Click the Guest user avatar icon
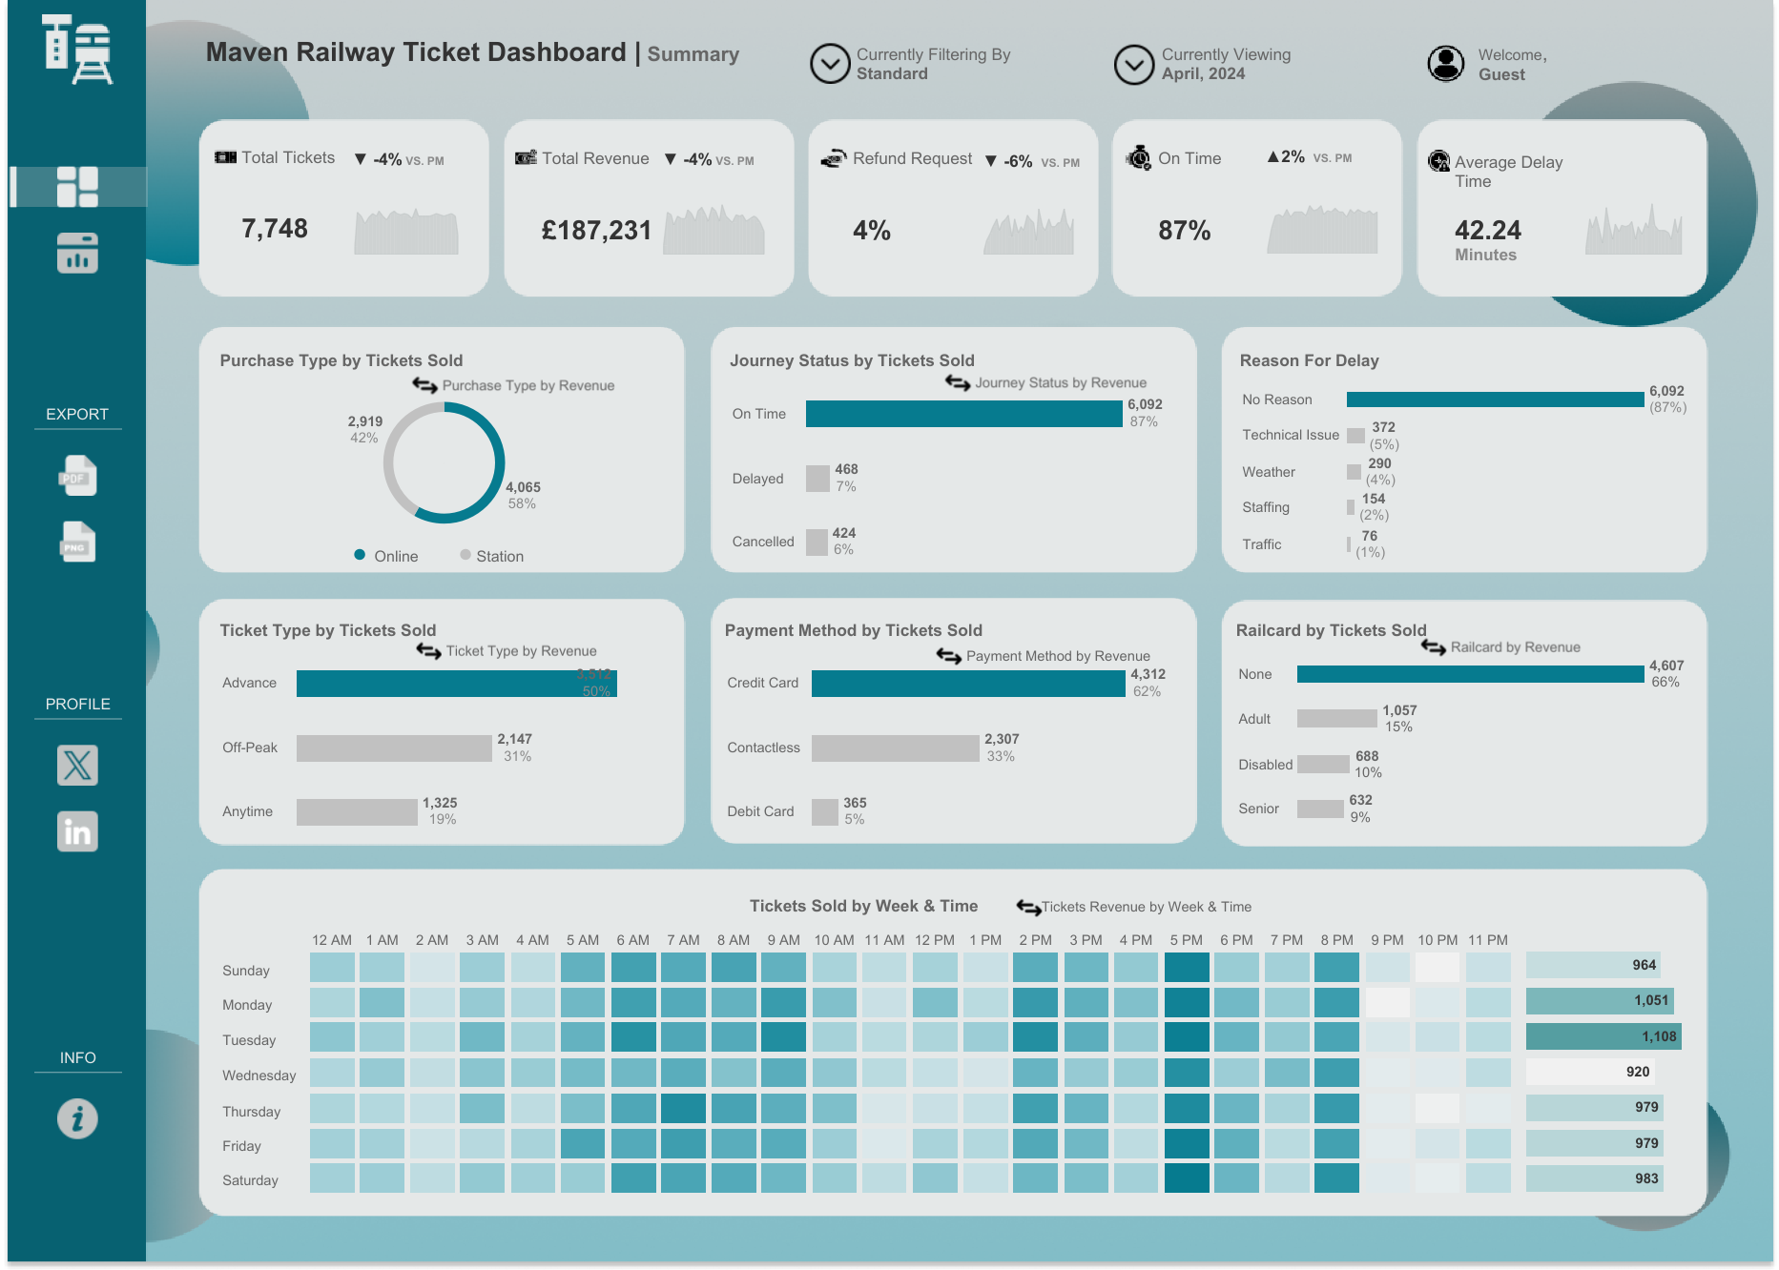Screen dimensions: 1779x1270 click(1445, 64)
